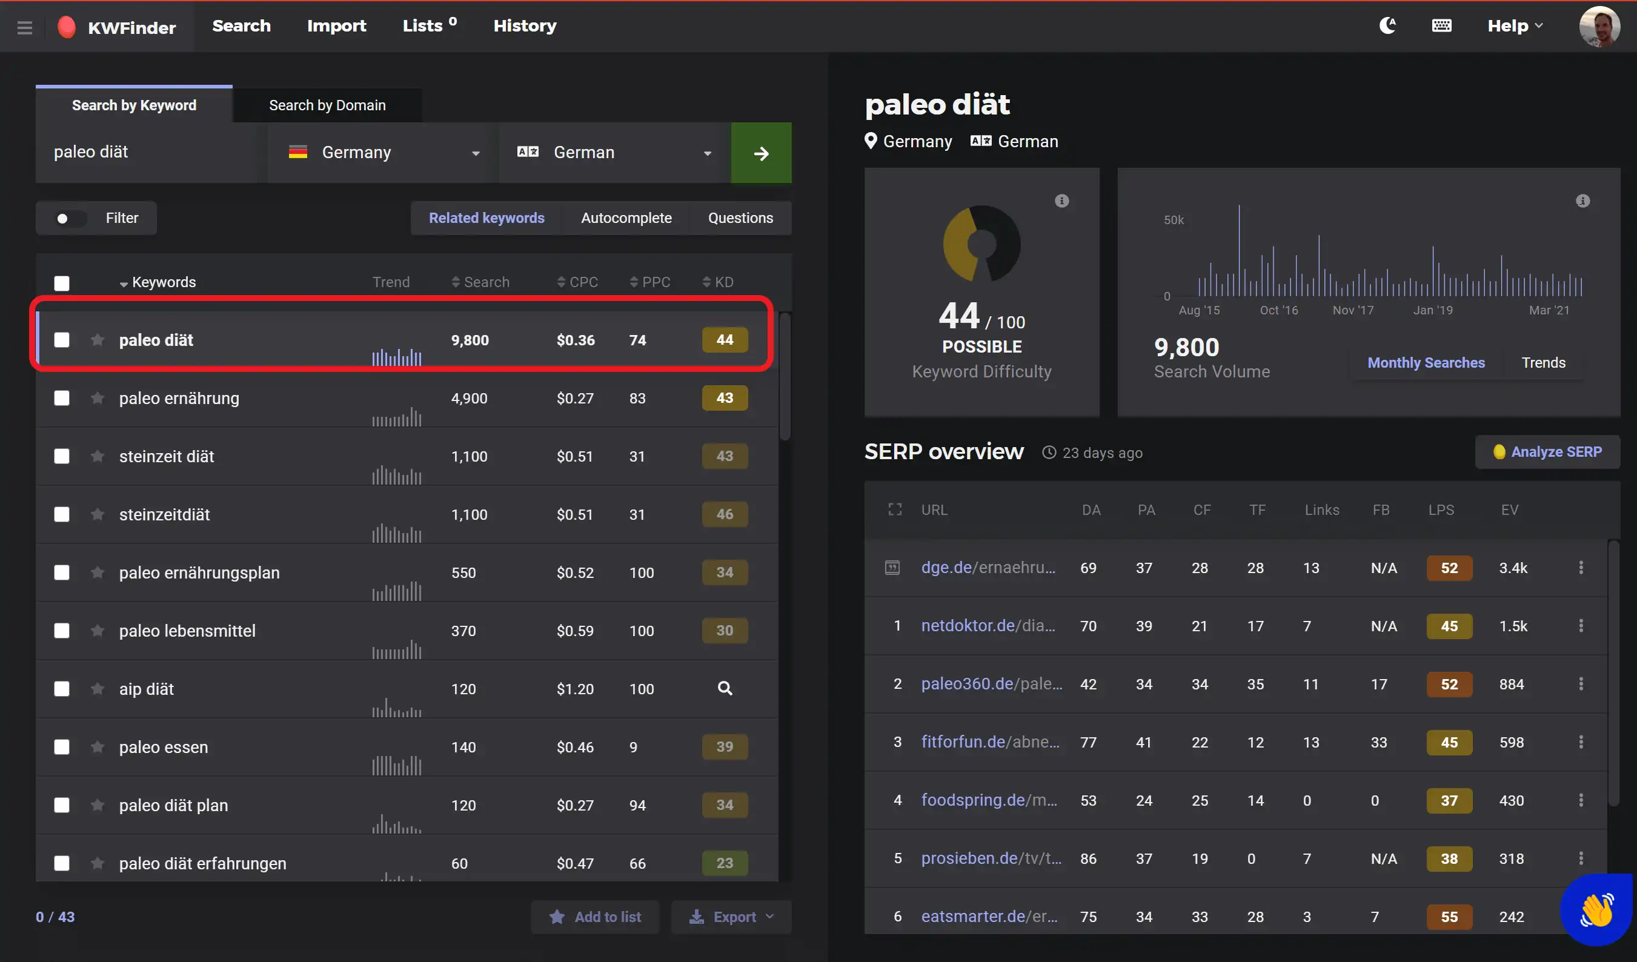Open the hamburger menu icon
The image size is (1637, 962).
(x=25, y=27)
